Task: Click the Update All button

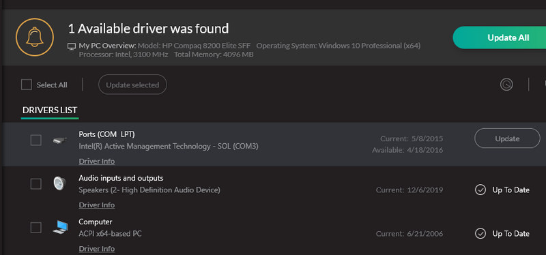Action: coord(500,37)
